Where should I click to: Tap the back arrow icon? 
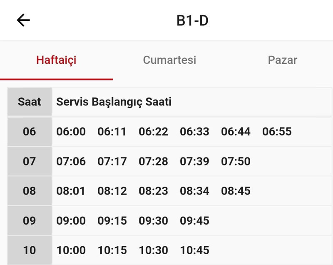tap(23, 20)
